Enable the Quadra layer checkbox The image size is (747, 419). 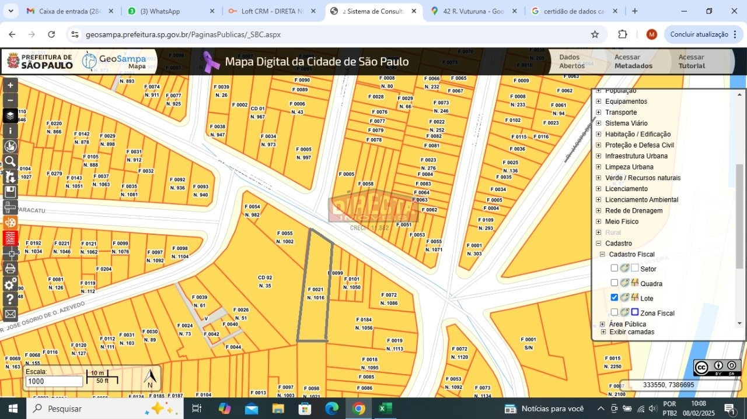[614, 283]
